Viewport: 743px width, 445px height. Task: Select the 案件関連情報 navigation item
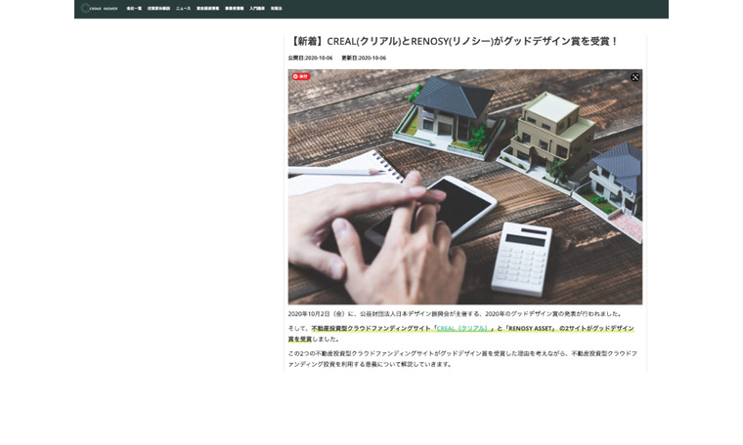(207, 8)
